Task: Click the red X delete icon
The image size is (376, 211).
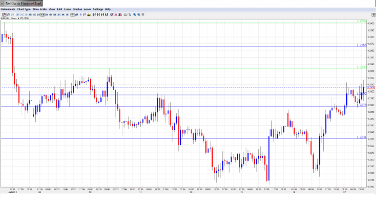Action: pos(116,15)
